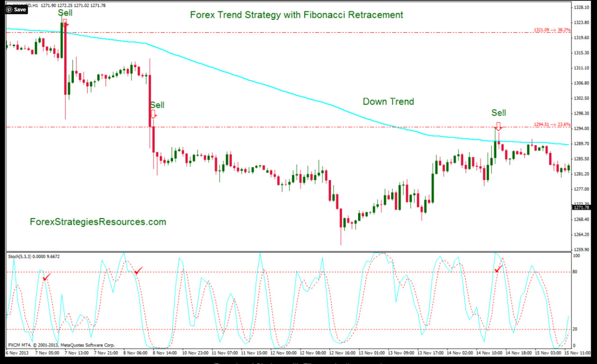Image resolution: width=597 pixels, height=364 pixels.
Task: Click the 'Sell' label above 8 Nov drop
Action: tap(157, 105)
